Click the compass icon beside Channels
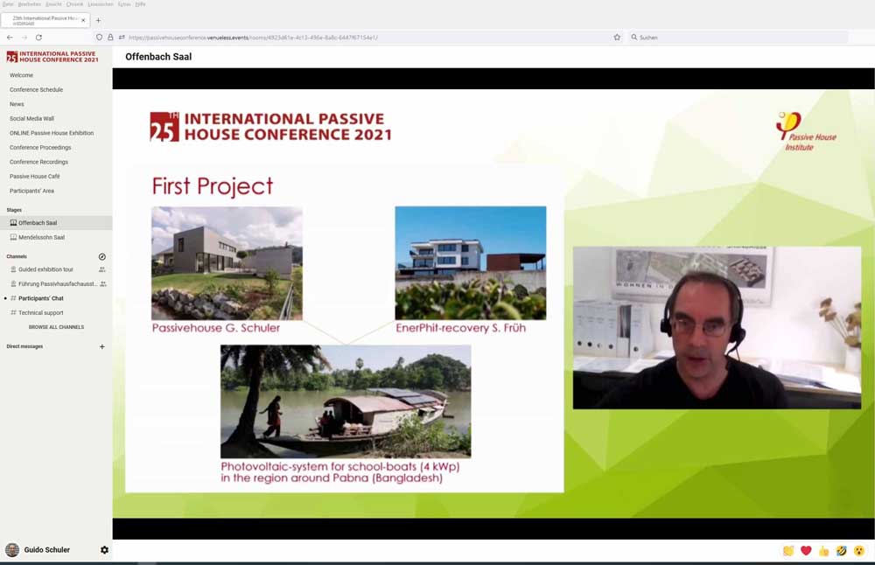 102,256
